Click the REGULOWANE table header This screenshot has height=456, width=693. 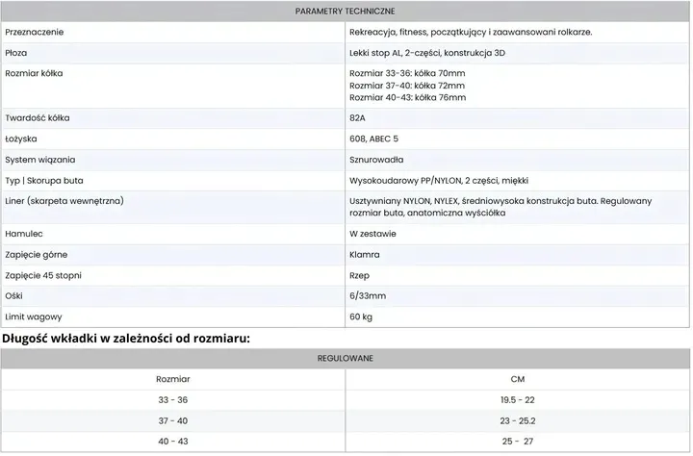tap(346, 358)
